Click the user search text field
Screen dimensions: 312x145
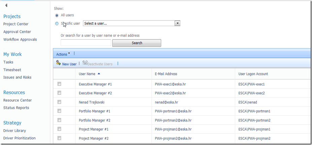pos(86,43)
